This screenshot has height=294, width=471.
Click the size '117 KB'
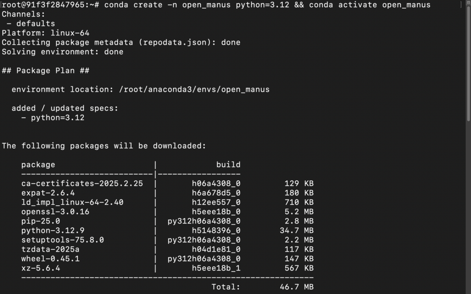(x=299, y=249)
